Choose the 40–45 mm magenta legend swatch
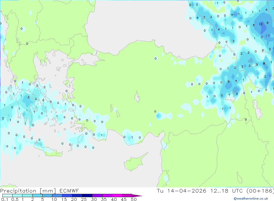 coord(117,196)
